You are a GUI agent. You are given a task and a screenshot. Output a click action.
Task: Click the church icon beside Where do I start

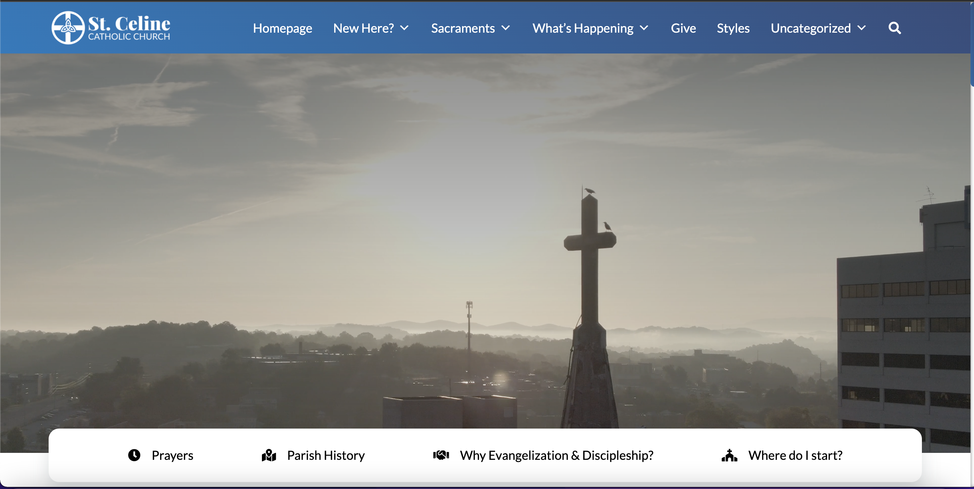[x=729, y=455]
